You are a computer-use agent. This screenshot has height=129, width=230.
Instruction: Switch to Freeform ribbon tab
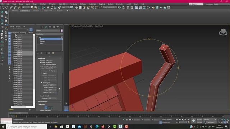[25, 11]
